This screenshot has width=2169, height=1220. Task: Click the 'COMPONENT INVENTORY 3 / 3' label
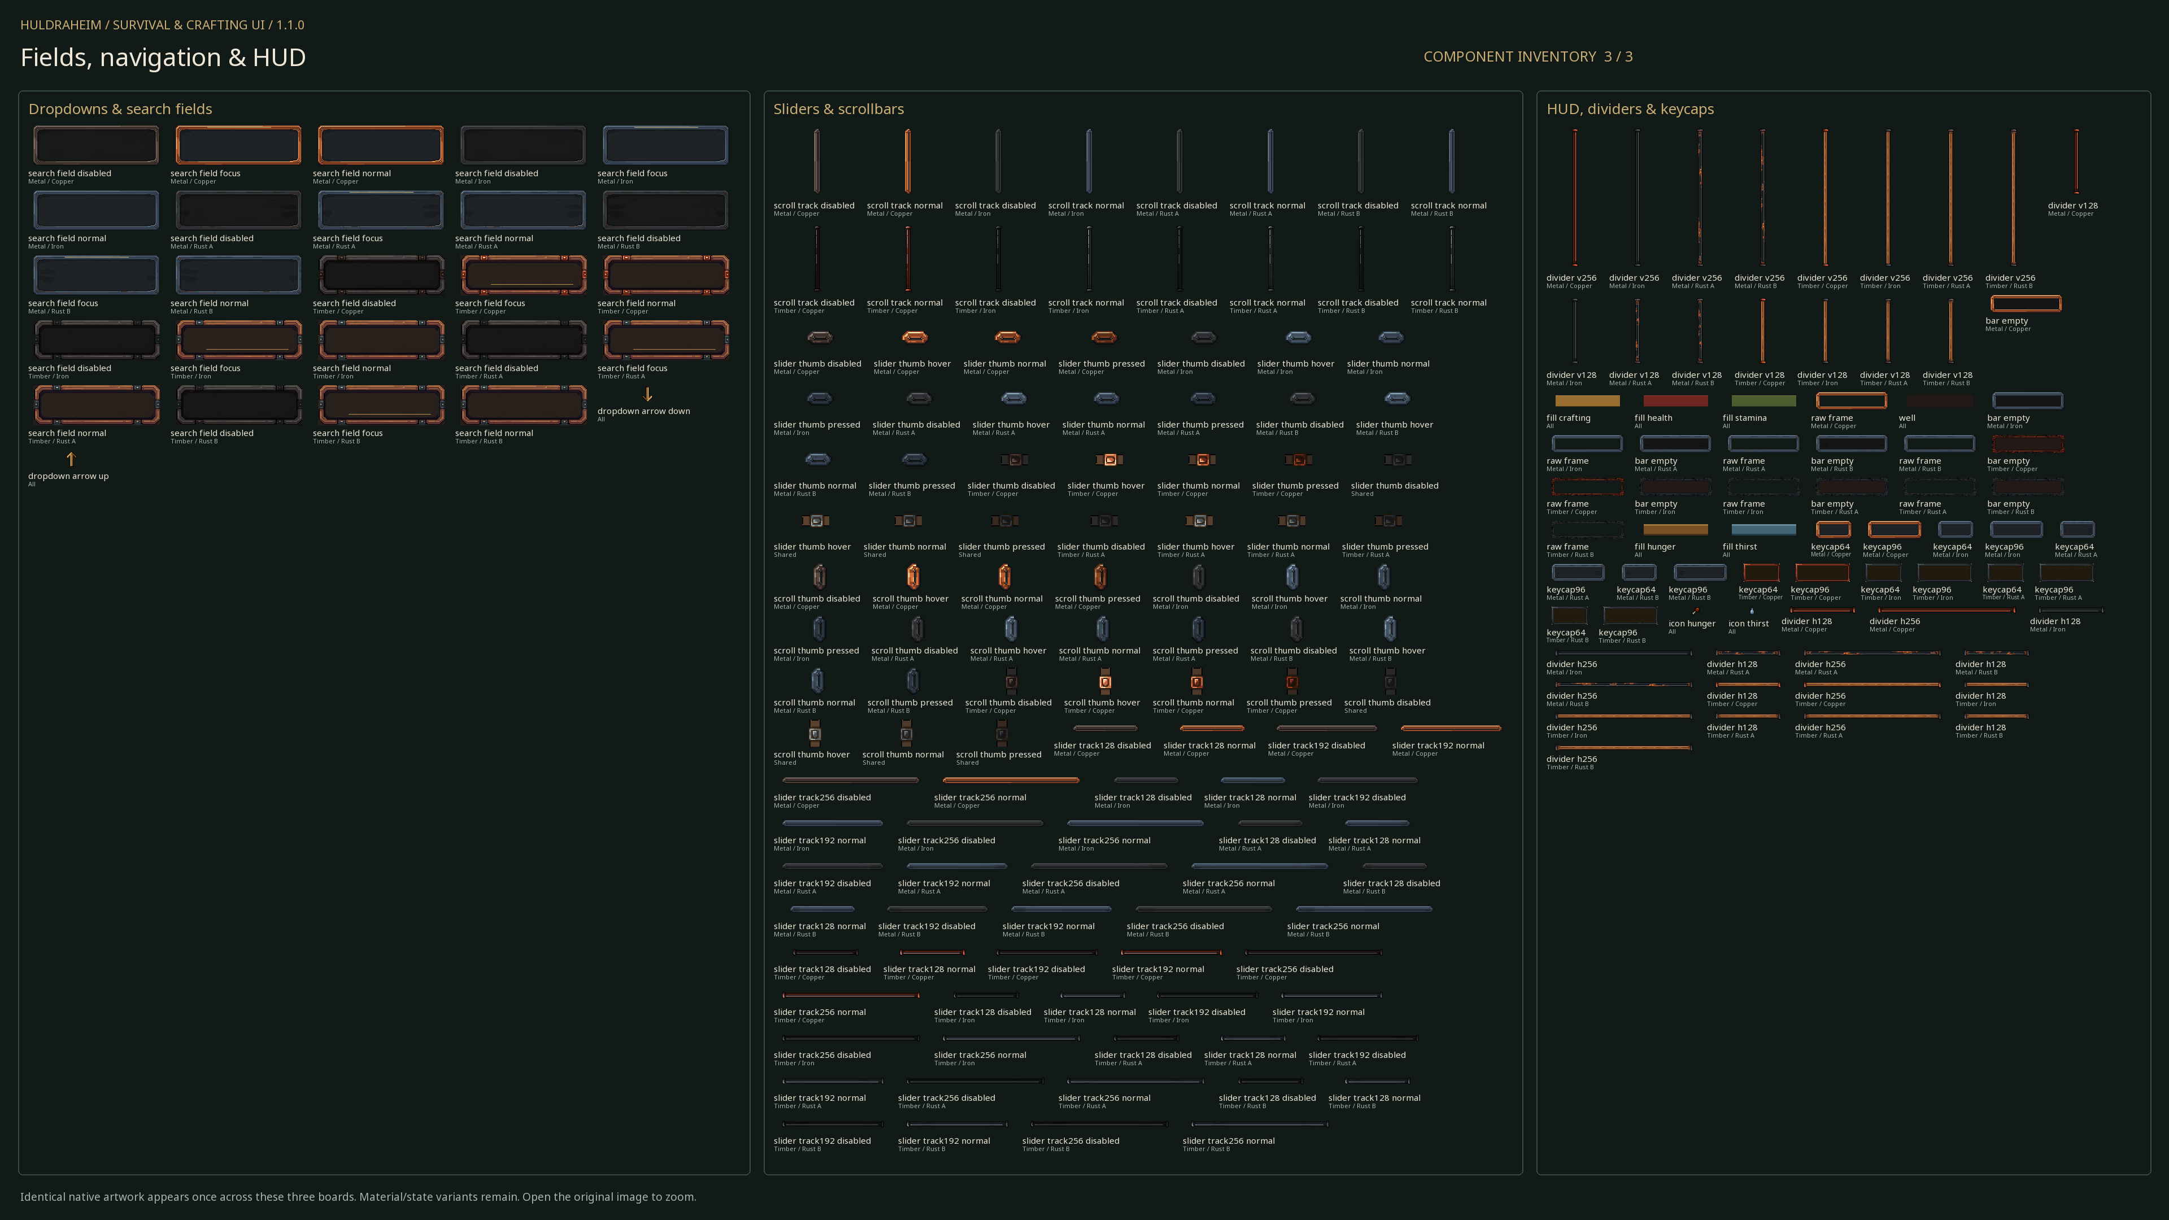(x=1528, y=56)
